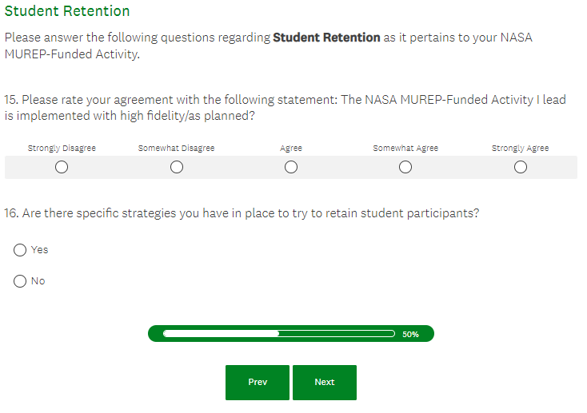Click the 'Somewhat Disagree' column label text
The width and height of the screenshot is (587, 413).
[177, 149]
